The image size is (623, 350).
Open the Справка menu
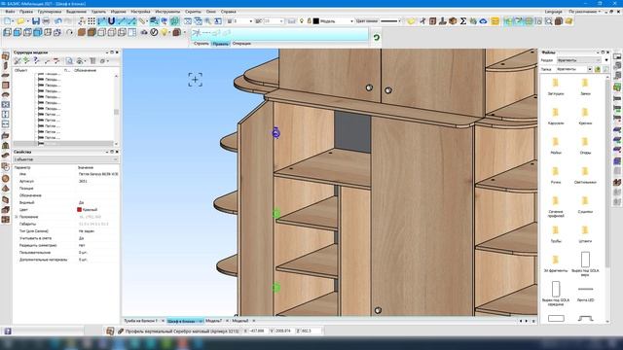click(x=228, y=12)
